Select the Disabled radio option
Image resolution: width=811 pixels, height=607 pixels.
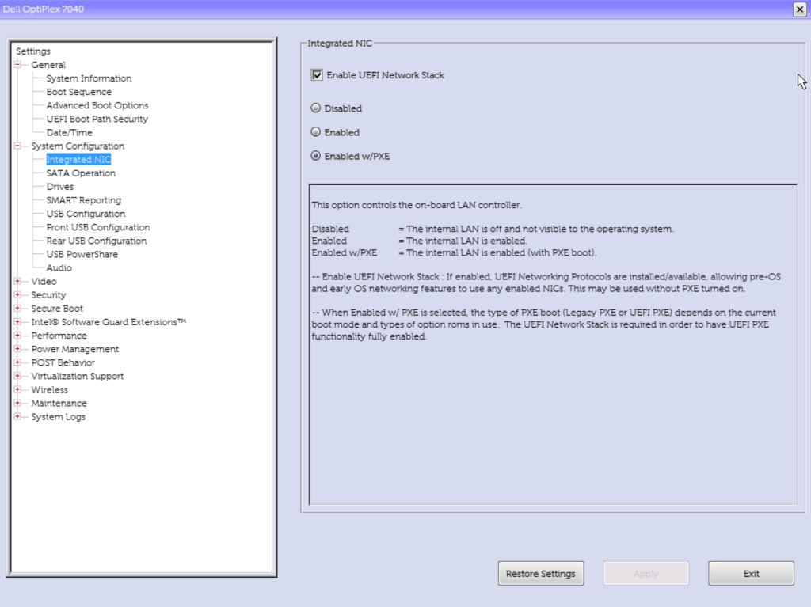(315, 108)
